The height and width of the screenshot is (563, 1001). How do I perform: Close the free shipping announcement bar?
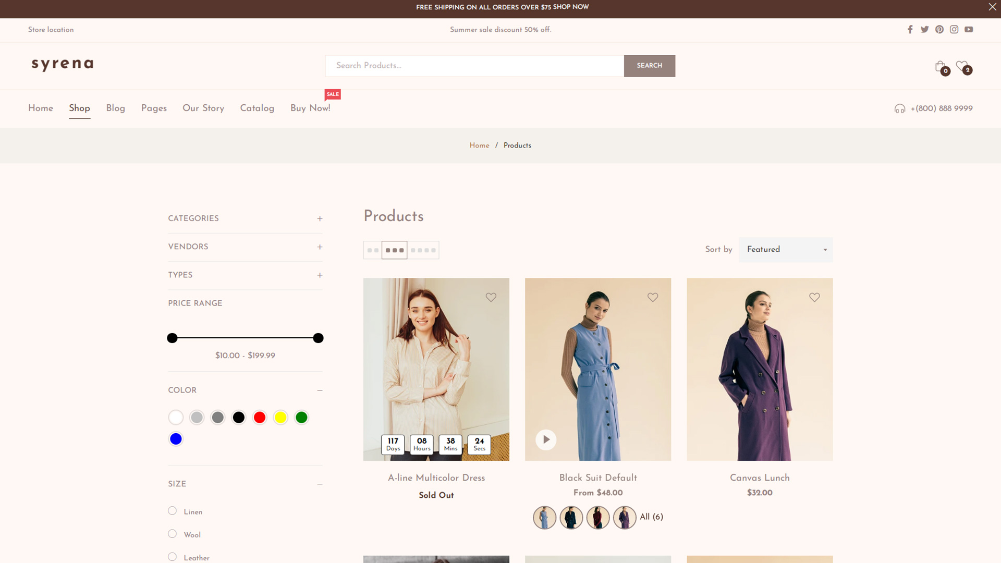click(992, 7)
